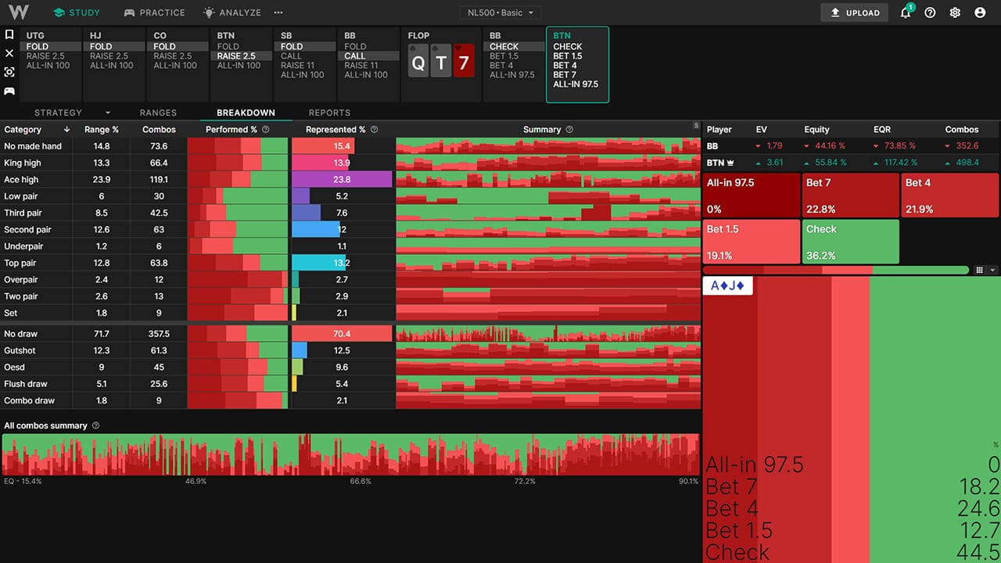Open the user account icon

click(980, 13)
